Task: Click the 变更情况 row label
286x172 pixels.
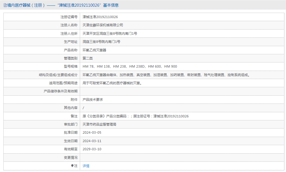Action: tap(70, 158)
